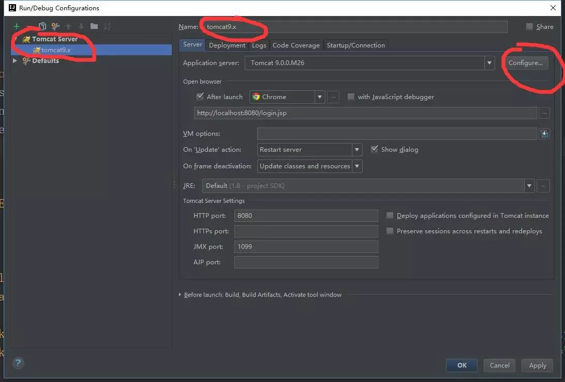Open the Code Coverage tab
Viewport: 565px width, 382px height.
pyautogui.click(x=296, y=45)
